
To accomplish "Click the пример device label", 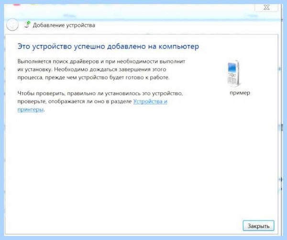I will point(240,93).
